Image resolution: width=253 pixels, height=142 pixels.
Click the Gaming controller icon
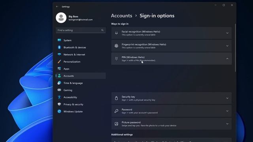tap(59, 90)
